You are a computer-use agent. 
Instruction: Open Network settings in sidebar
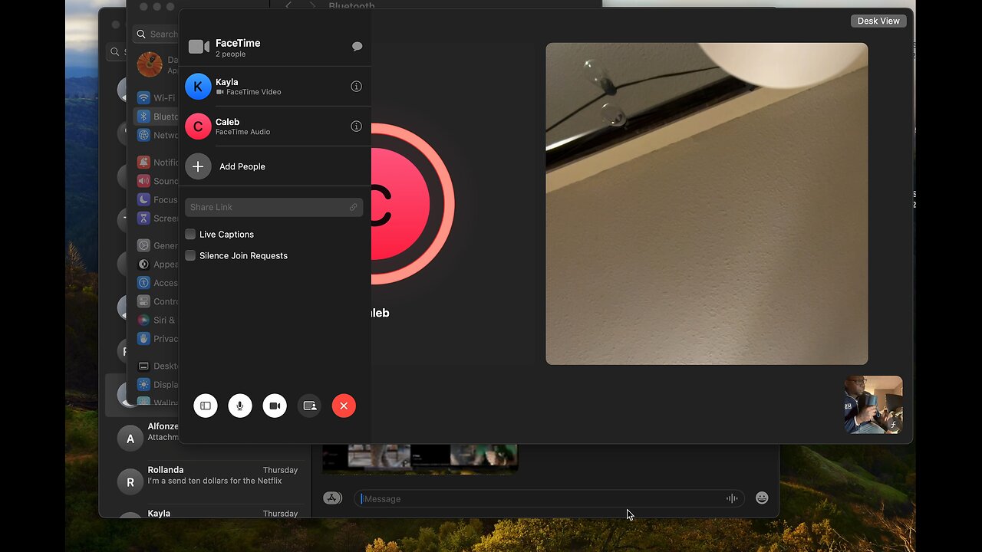(157, 135)
